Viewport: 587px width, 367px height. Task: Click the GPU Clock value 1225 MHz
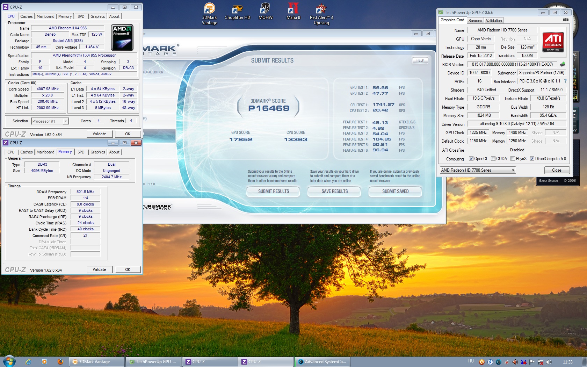478,133
